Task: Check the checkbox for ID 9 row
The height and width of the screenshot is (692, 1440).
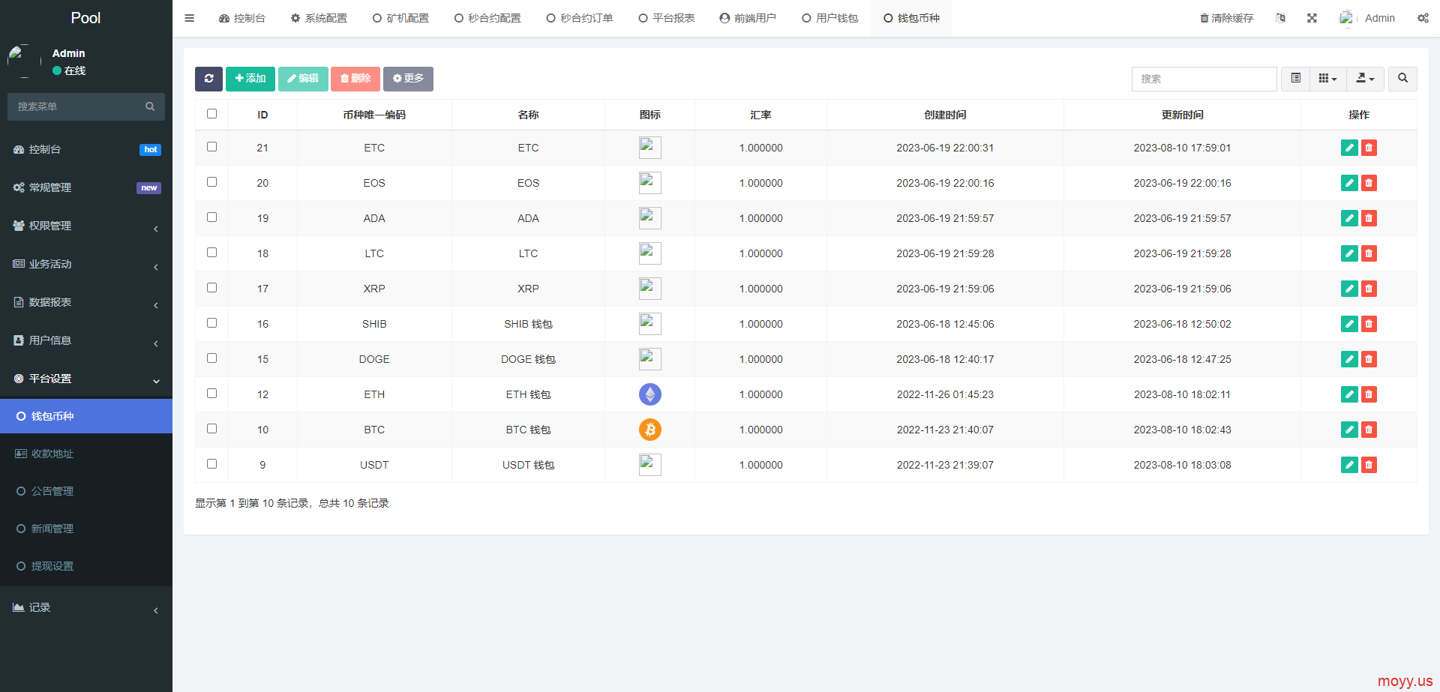Action: point(211,464)
